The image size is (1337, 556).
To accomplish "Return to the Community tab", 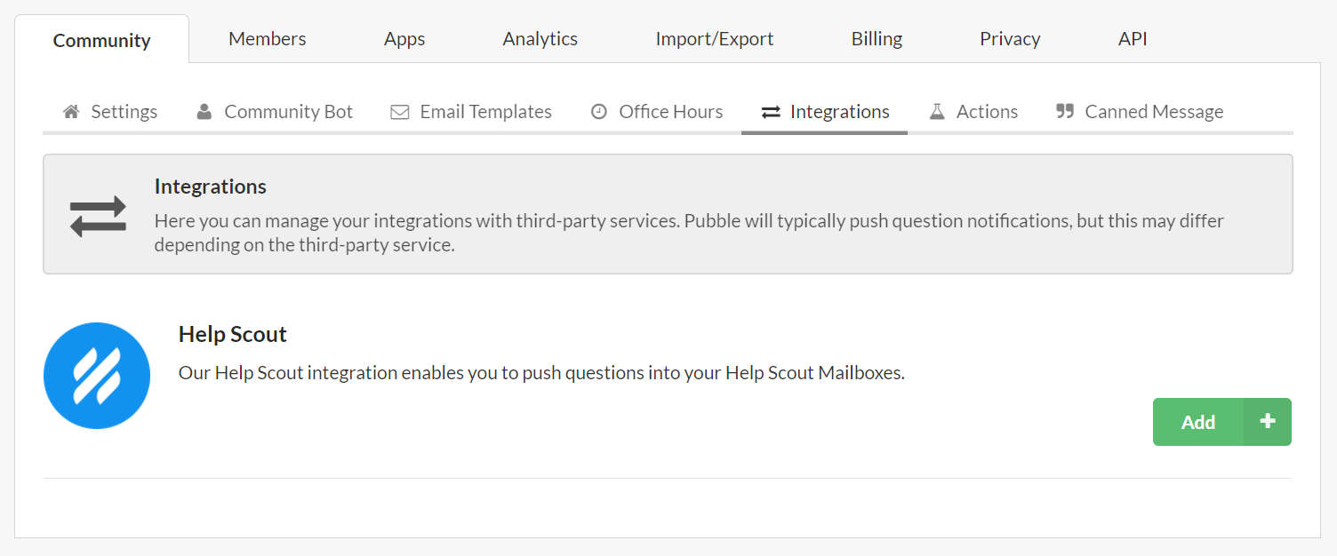I will coord(101,39).
